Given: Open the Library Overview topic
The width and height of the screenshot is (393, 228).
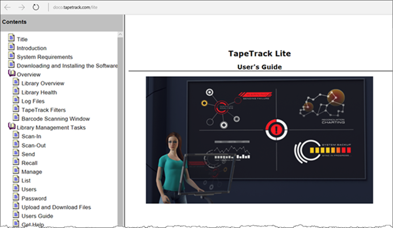Looking at the screenshot, I should (43, 83).
